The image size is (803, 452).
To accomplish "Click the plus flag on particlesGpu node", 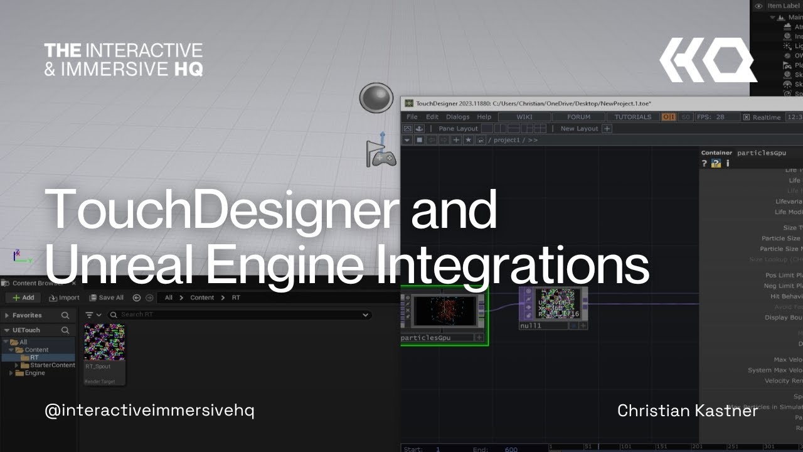I will point(479,338).
